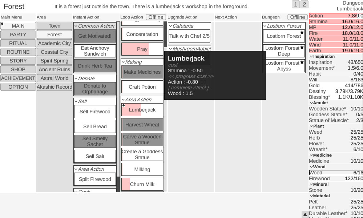This screenshot has height=218, width=363.
Task: Select the Donate to Orphanage action
Action: (x=95, y=89)
